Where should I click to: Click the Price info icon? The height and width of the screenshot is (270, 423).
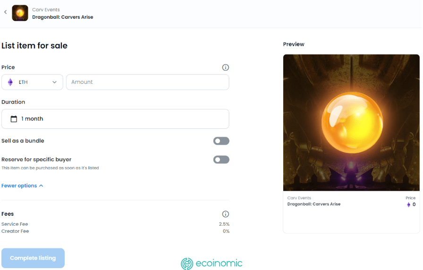click(226, 67)
